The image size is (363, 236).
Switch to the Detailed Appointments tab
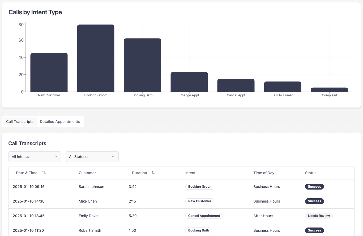60,122
